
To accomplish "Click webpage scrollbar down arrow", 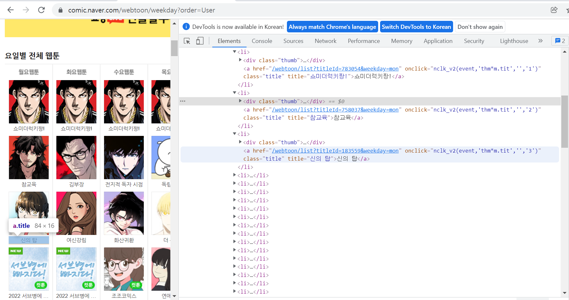I will coord(174,296).
